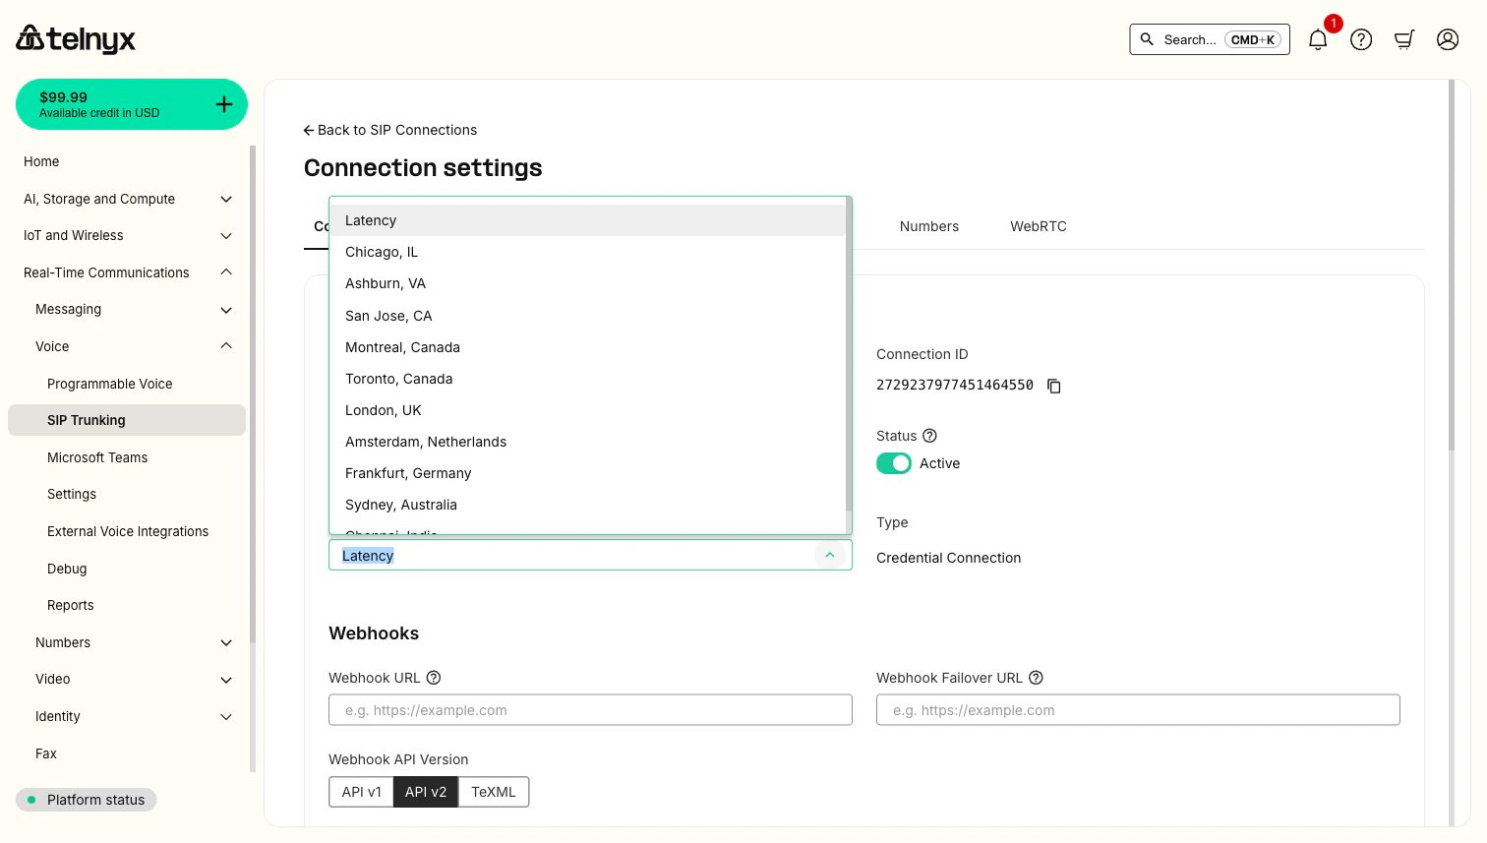The height and width of the screenshot is (843, 1487).
Task: Disable the Active status toggle
Action: (893, 462)
